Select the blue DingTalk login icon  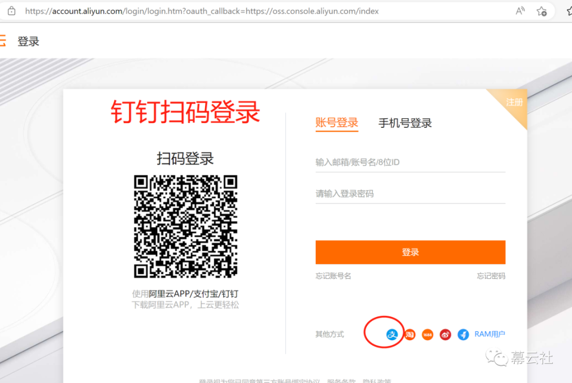(x=463, y=334)
